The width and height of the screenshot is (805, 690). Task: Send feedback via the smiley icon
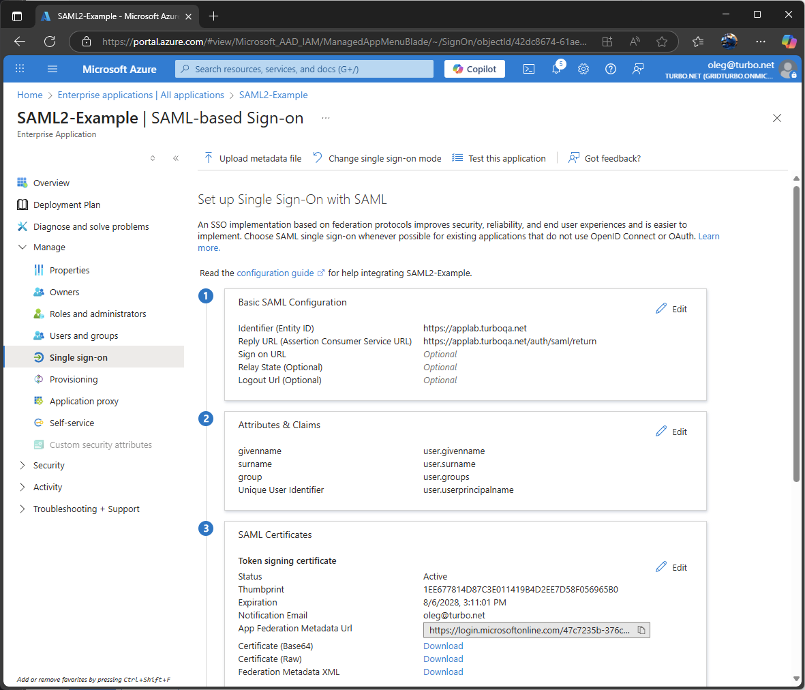(637, 68)
